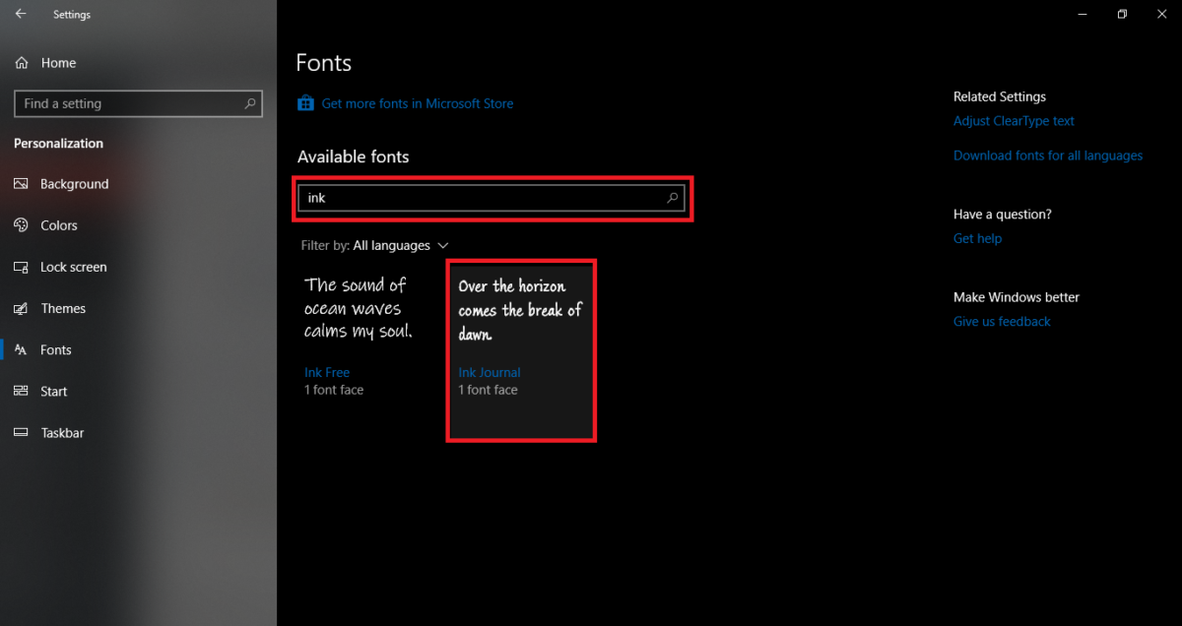
Task: Open Adjust ClearType text link
Action: (1014, 121)
